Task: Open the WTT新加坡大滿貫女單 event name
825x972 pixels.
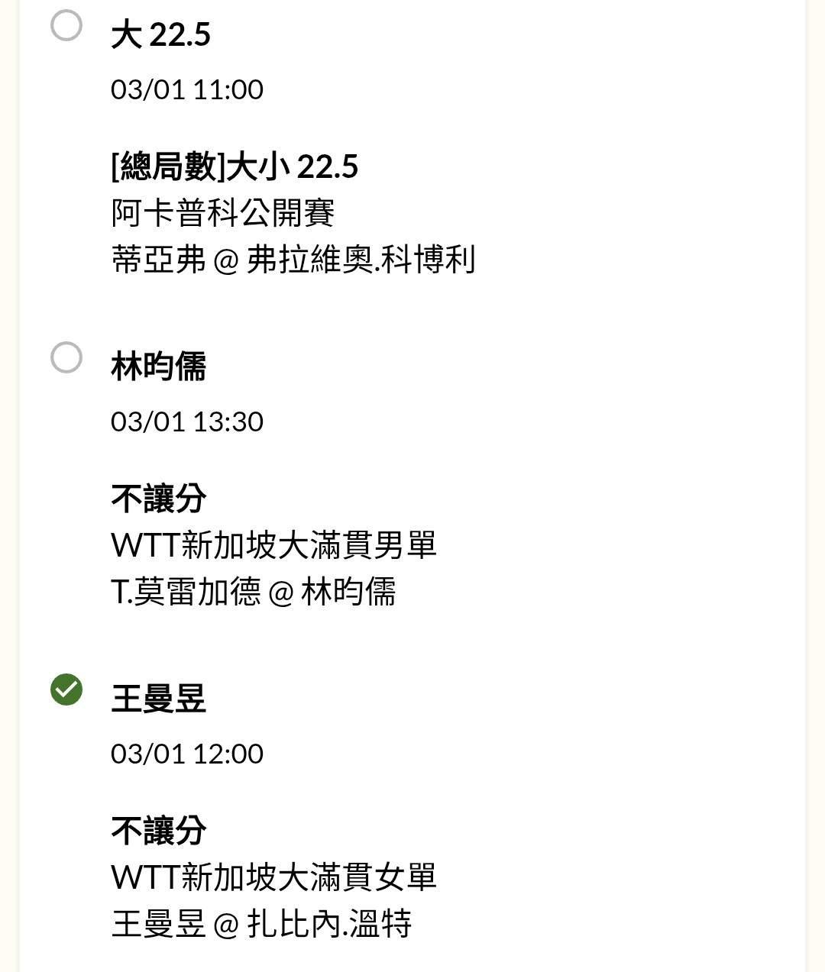Action: [273, 877]
